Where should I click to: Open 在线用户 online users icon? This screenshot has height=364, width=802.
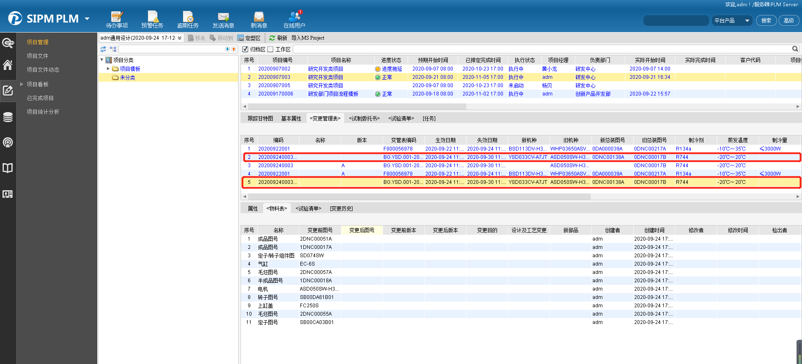click(x=294, y=20)
